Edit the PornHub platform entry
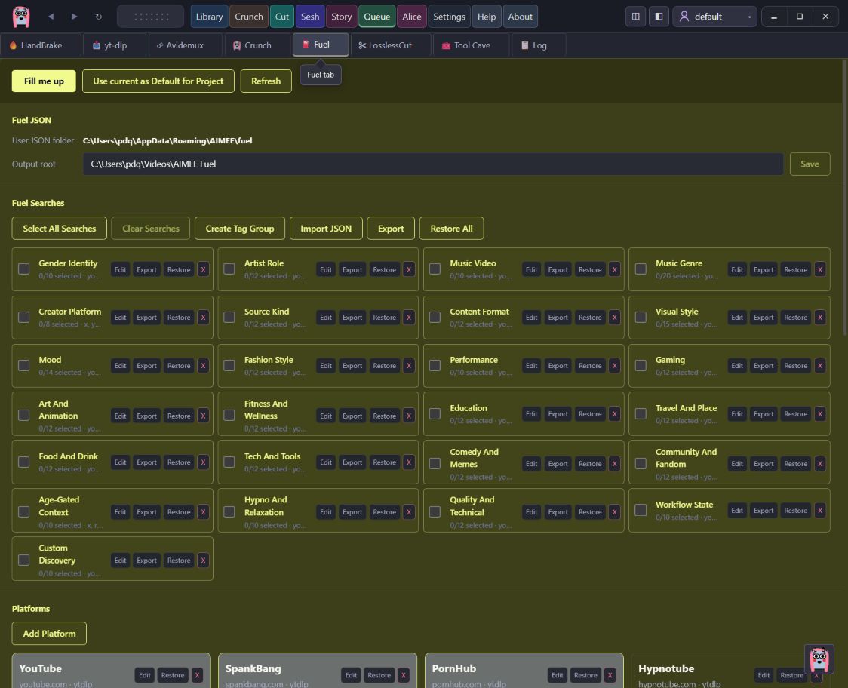 click(558, 675)
